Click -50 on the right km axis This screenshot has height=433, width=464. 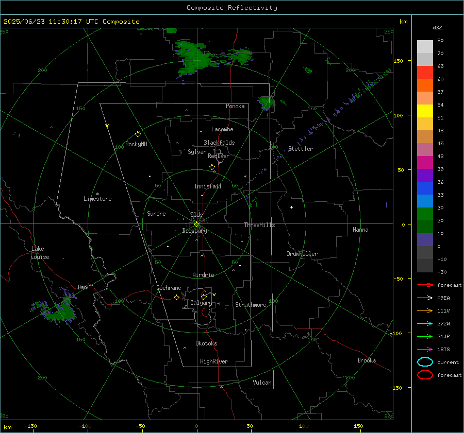pos(399,279)
